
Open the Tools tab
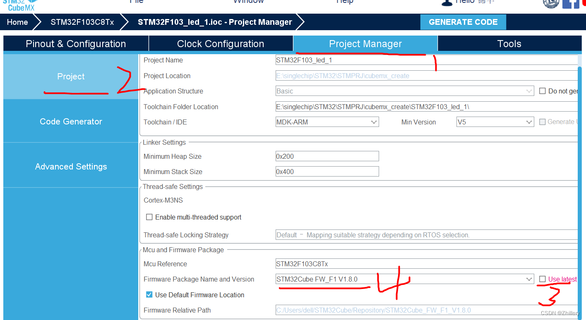[509, 44]
